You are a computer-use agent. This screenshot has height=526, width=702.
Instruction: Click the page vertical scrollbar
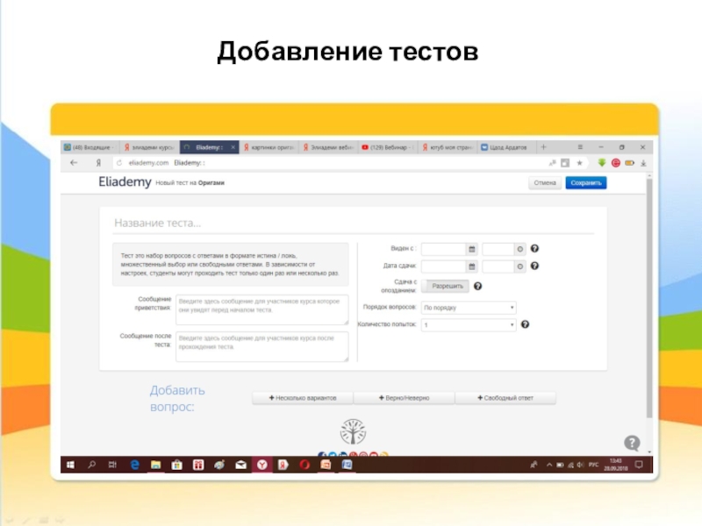point(649,297)
